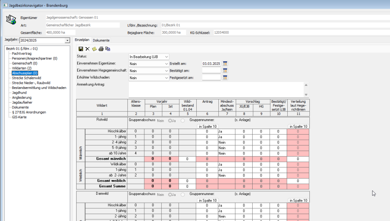
Task: Click the copy icon in plan toolbar
Action: (107, 49)
